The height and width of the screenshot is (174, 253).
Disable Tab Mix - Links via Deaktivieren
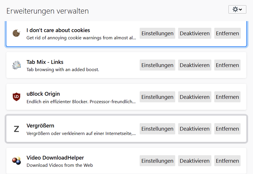click(195, 65)
